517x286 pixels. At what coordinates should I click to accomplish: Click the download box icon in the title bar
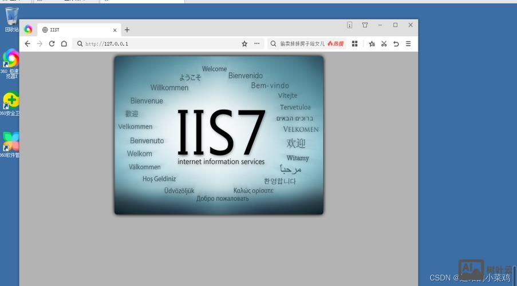(x=349, y=25)
